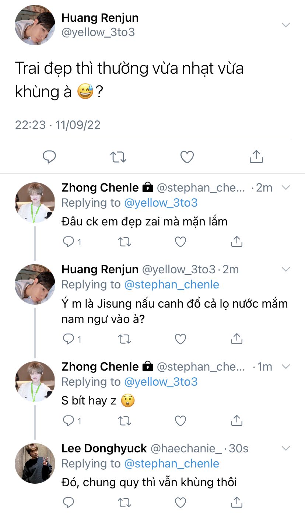The width and height of the screenshot is (305, 515).
Task: Share Lee Donghyuck's reply tweet
Action: [x=236, y=502]
